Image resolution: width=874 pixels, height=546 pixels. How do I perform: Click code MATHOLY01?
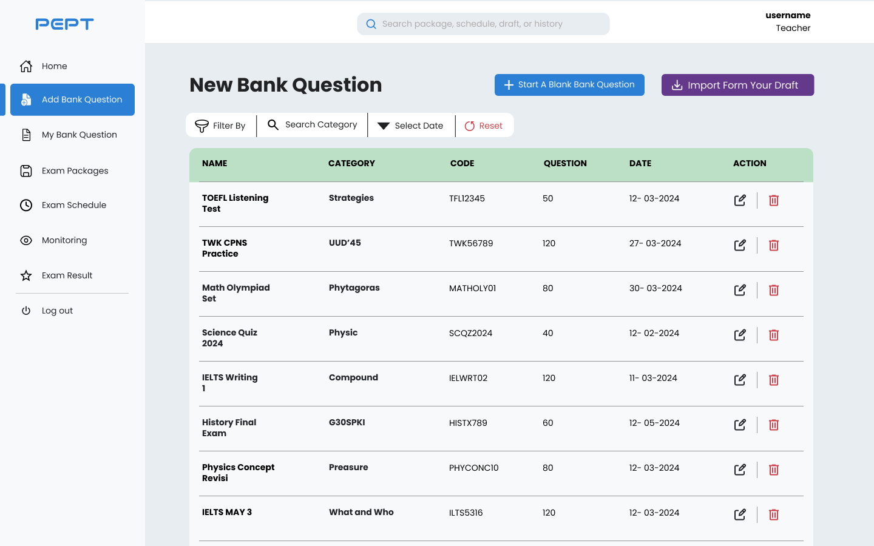(473, 288)
